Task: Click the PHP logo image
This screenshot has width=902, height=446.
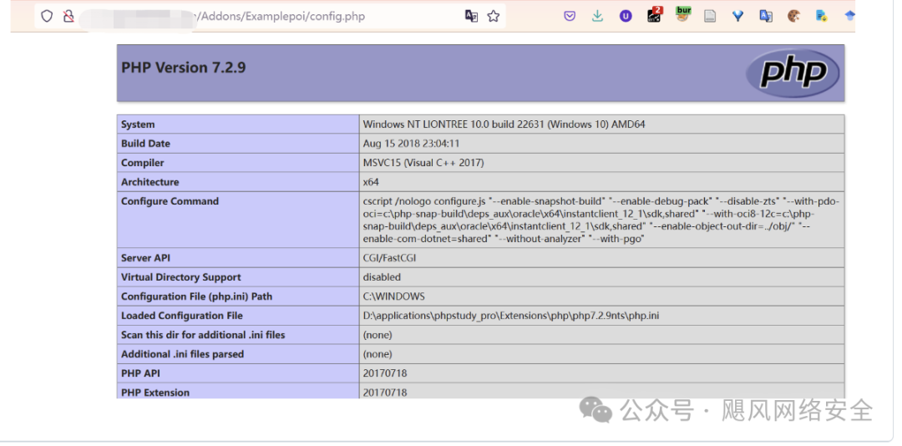Action: tap(793, 73)
